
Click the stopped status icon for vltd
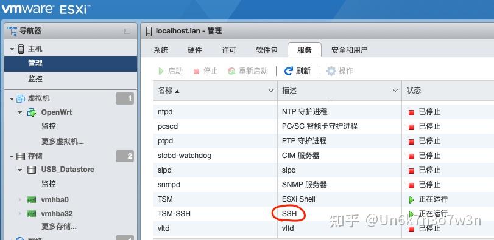(x=411, y=228)
